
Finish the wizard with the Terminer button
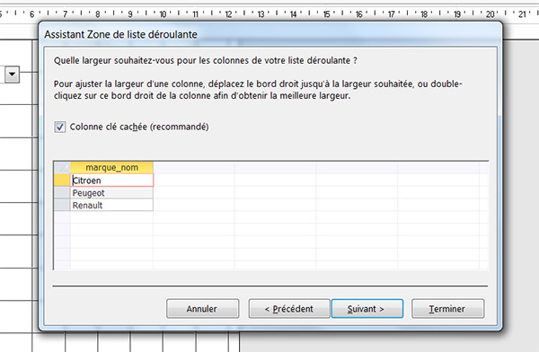click(448, 309)
